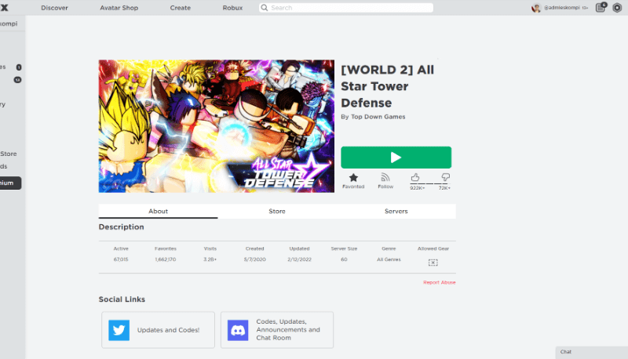The height and width of the screenshot is (359, 628).
Task: Switch to the About tab
Action: pyautogui.click(x=159, y=211)
